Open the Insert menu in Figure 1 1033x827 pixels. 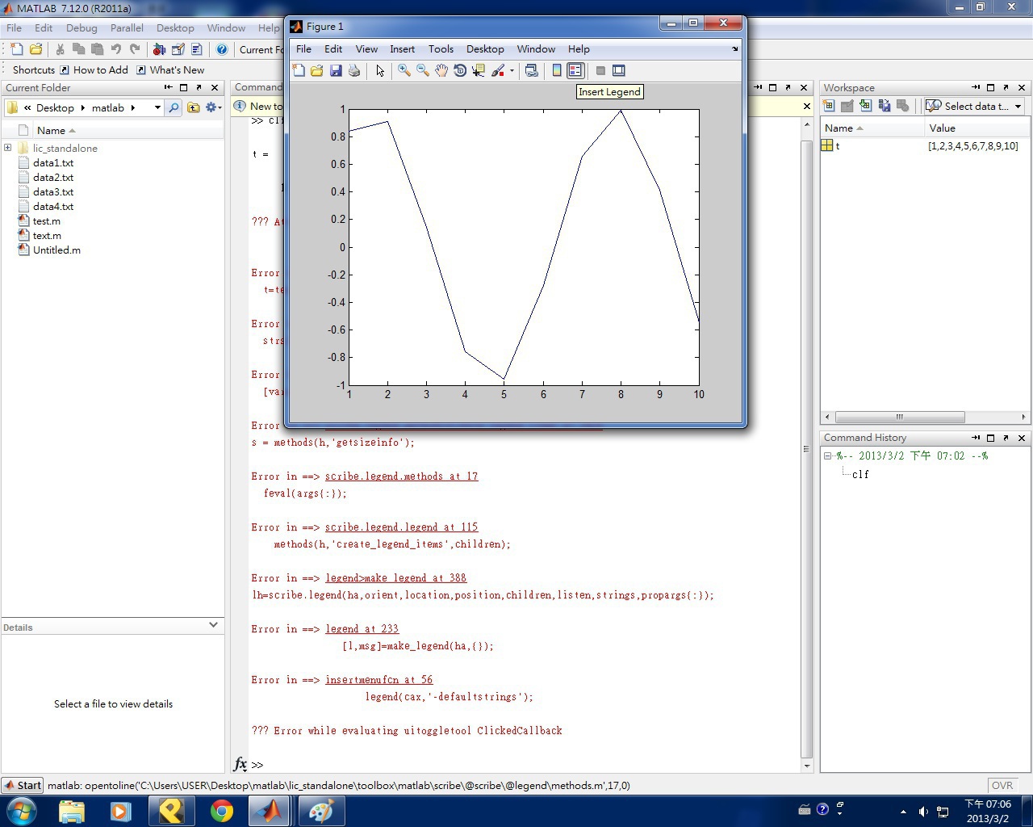point(402,49)
